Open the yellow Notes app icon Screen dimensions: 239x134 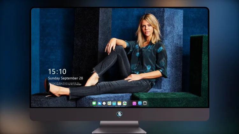(x=119, y=104)
